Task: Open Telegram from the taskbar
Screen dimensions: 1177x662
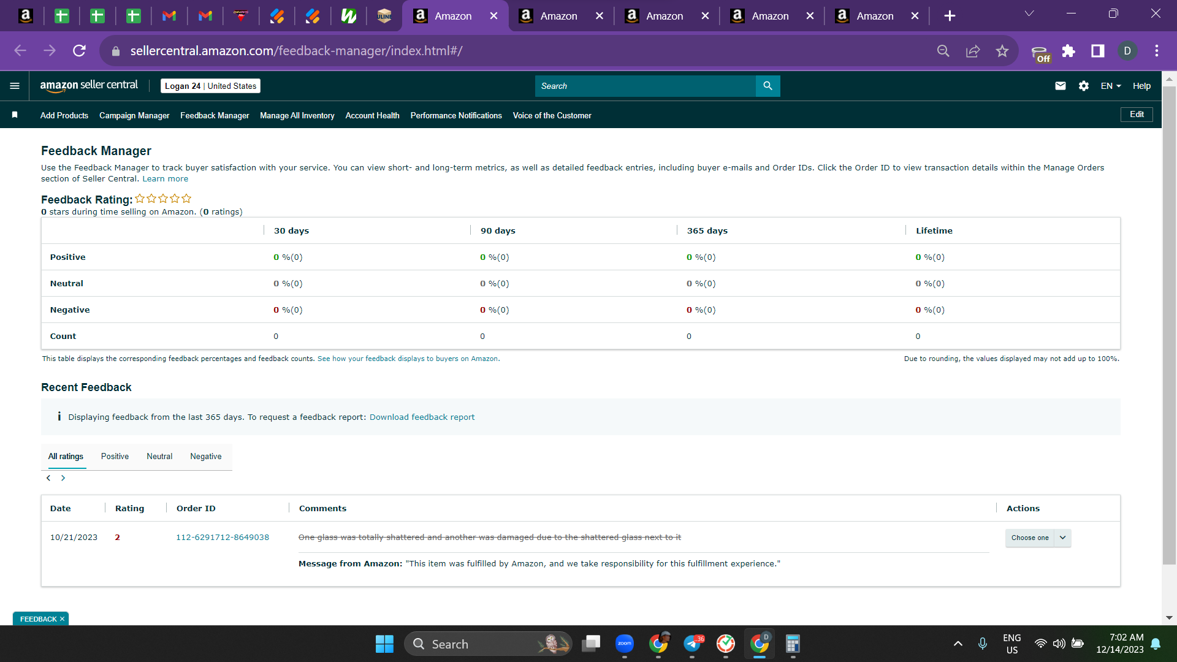Action: click(x=693, y=644)
